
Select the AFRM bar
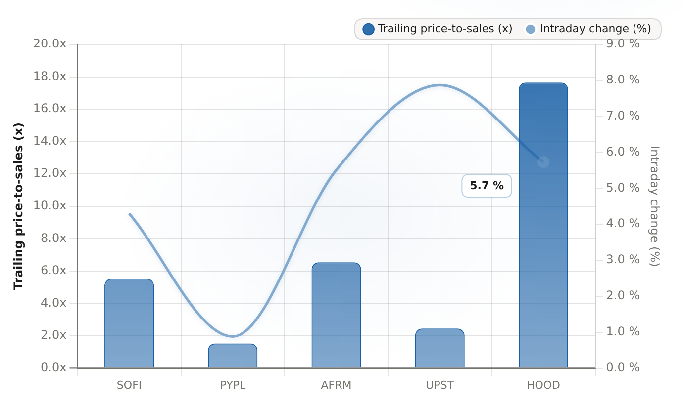click(x=336, y=316)
